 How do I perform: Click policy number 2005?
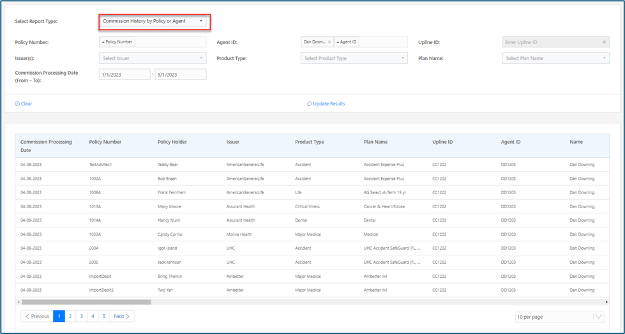tap(94, 262)
